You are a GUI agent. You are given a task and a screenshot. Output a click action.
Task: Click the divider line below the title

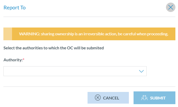click(89, 17)
